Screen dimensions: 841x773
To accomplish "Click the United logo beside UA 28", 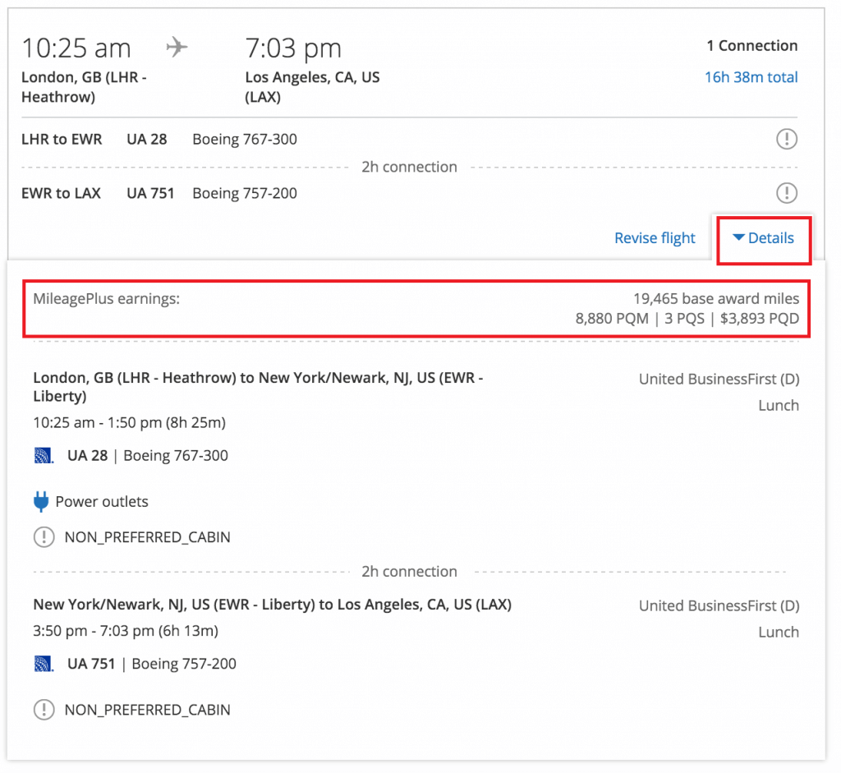I will (x=44, y=455).
